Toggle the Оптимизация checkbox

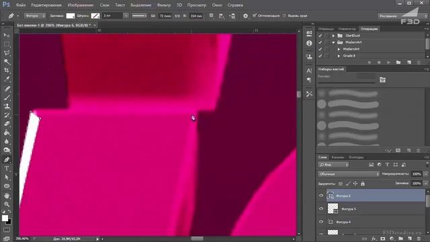point(255,15)
